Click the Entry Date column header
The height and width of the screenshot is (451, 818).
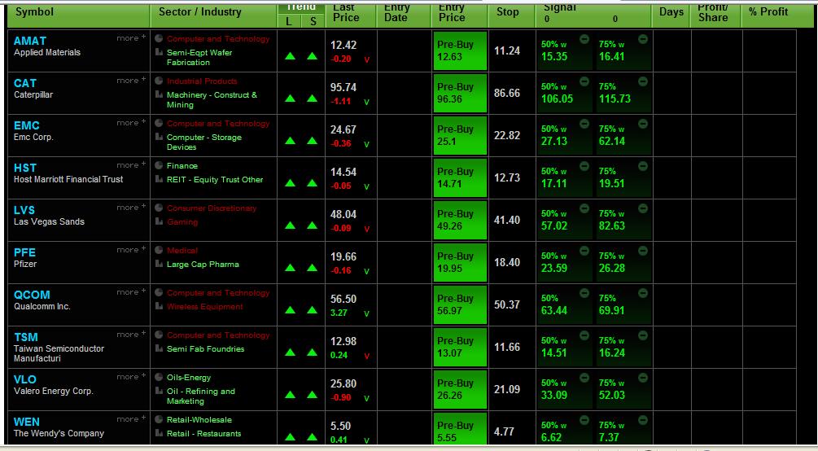click(x=396, y=12)
